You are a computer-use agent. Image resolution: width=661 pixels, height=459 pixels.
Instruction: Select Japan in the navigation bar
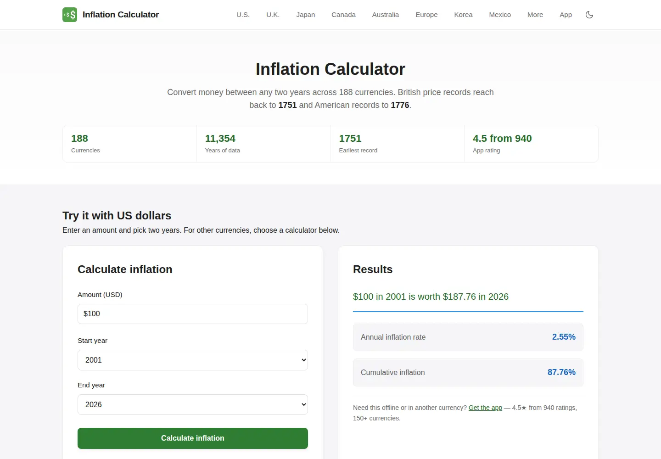click(306, 15)
